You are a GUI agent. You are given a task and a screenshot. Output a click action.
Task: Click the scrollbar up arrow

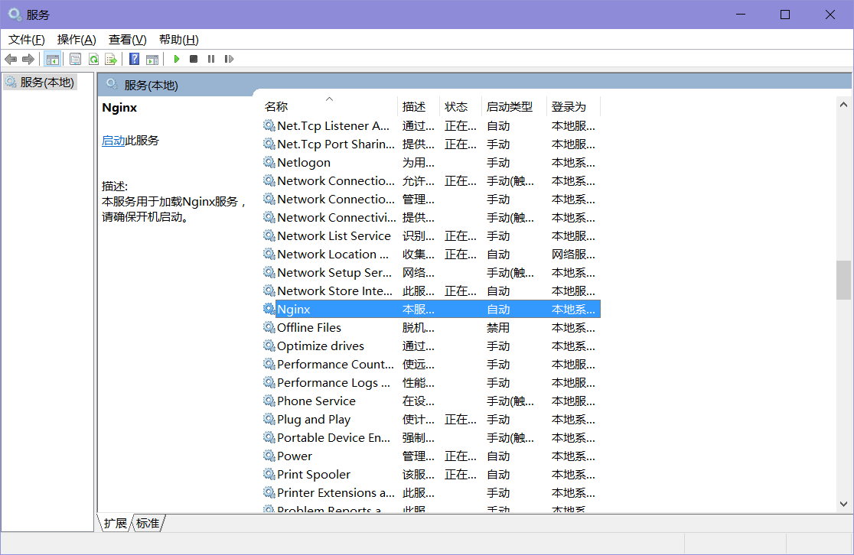point(843,105)
